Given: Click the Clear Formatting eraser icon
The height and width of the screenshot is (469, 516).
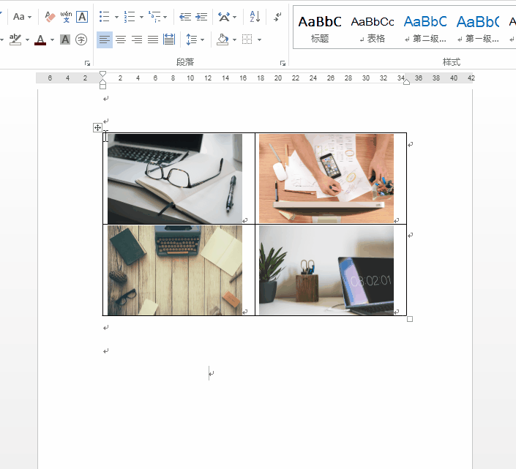Looking at the screenshot, I should click(x=50, y=16).
